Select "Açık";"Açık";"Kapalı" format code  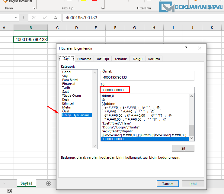coord(145,131)
